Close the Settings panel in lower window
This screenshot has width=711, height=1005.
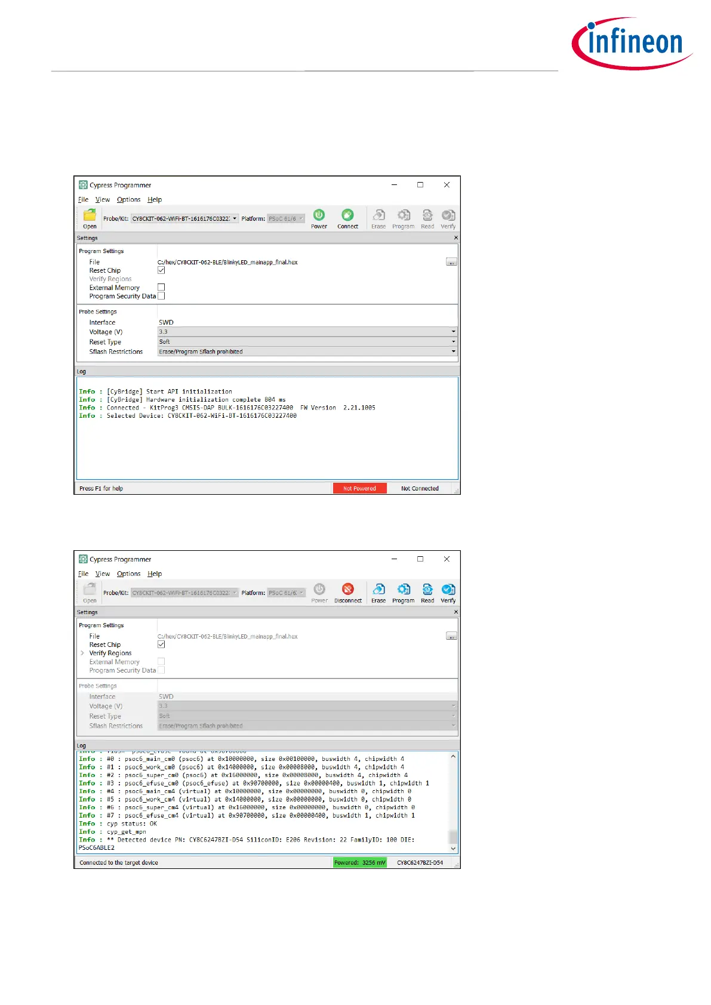click(x=456, y=612)
